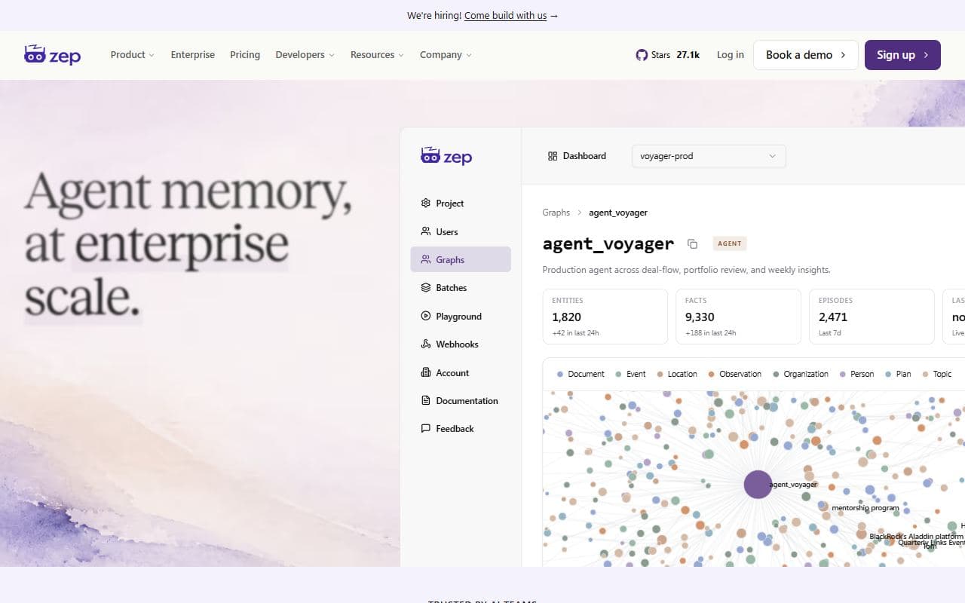Click the Come build with us link
965x603 pixels.
[x=505, y=15]
